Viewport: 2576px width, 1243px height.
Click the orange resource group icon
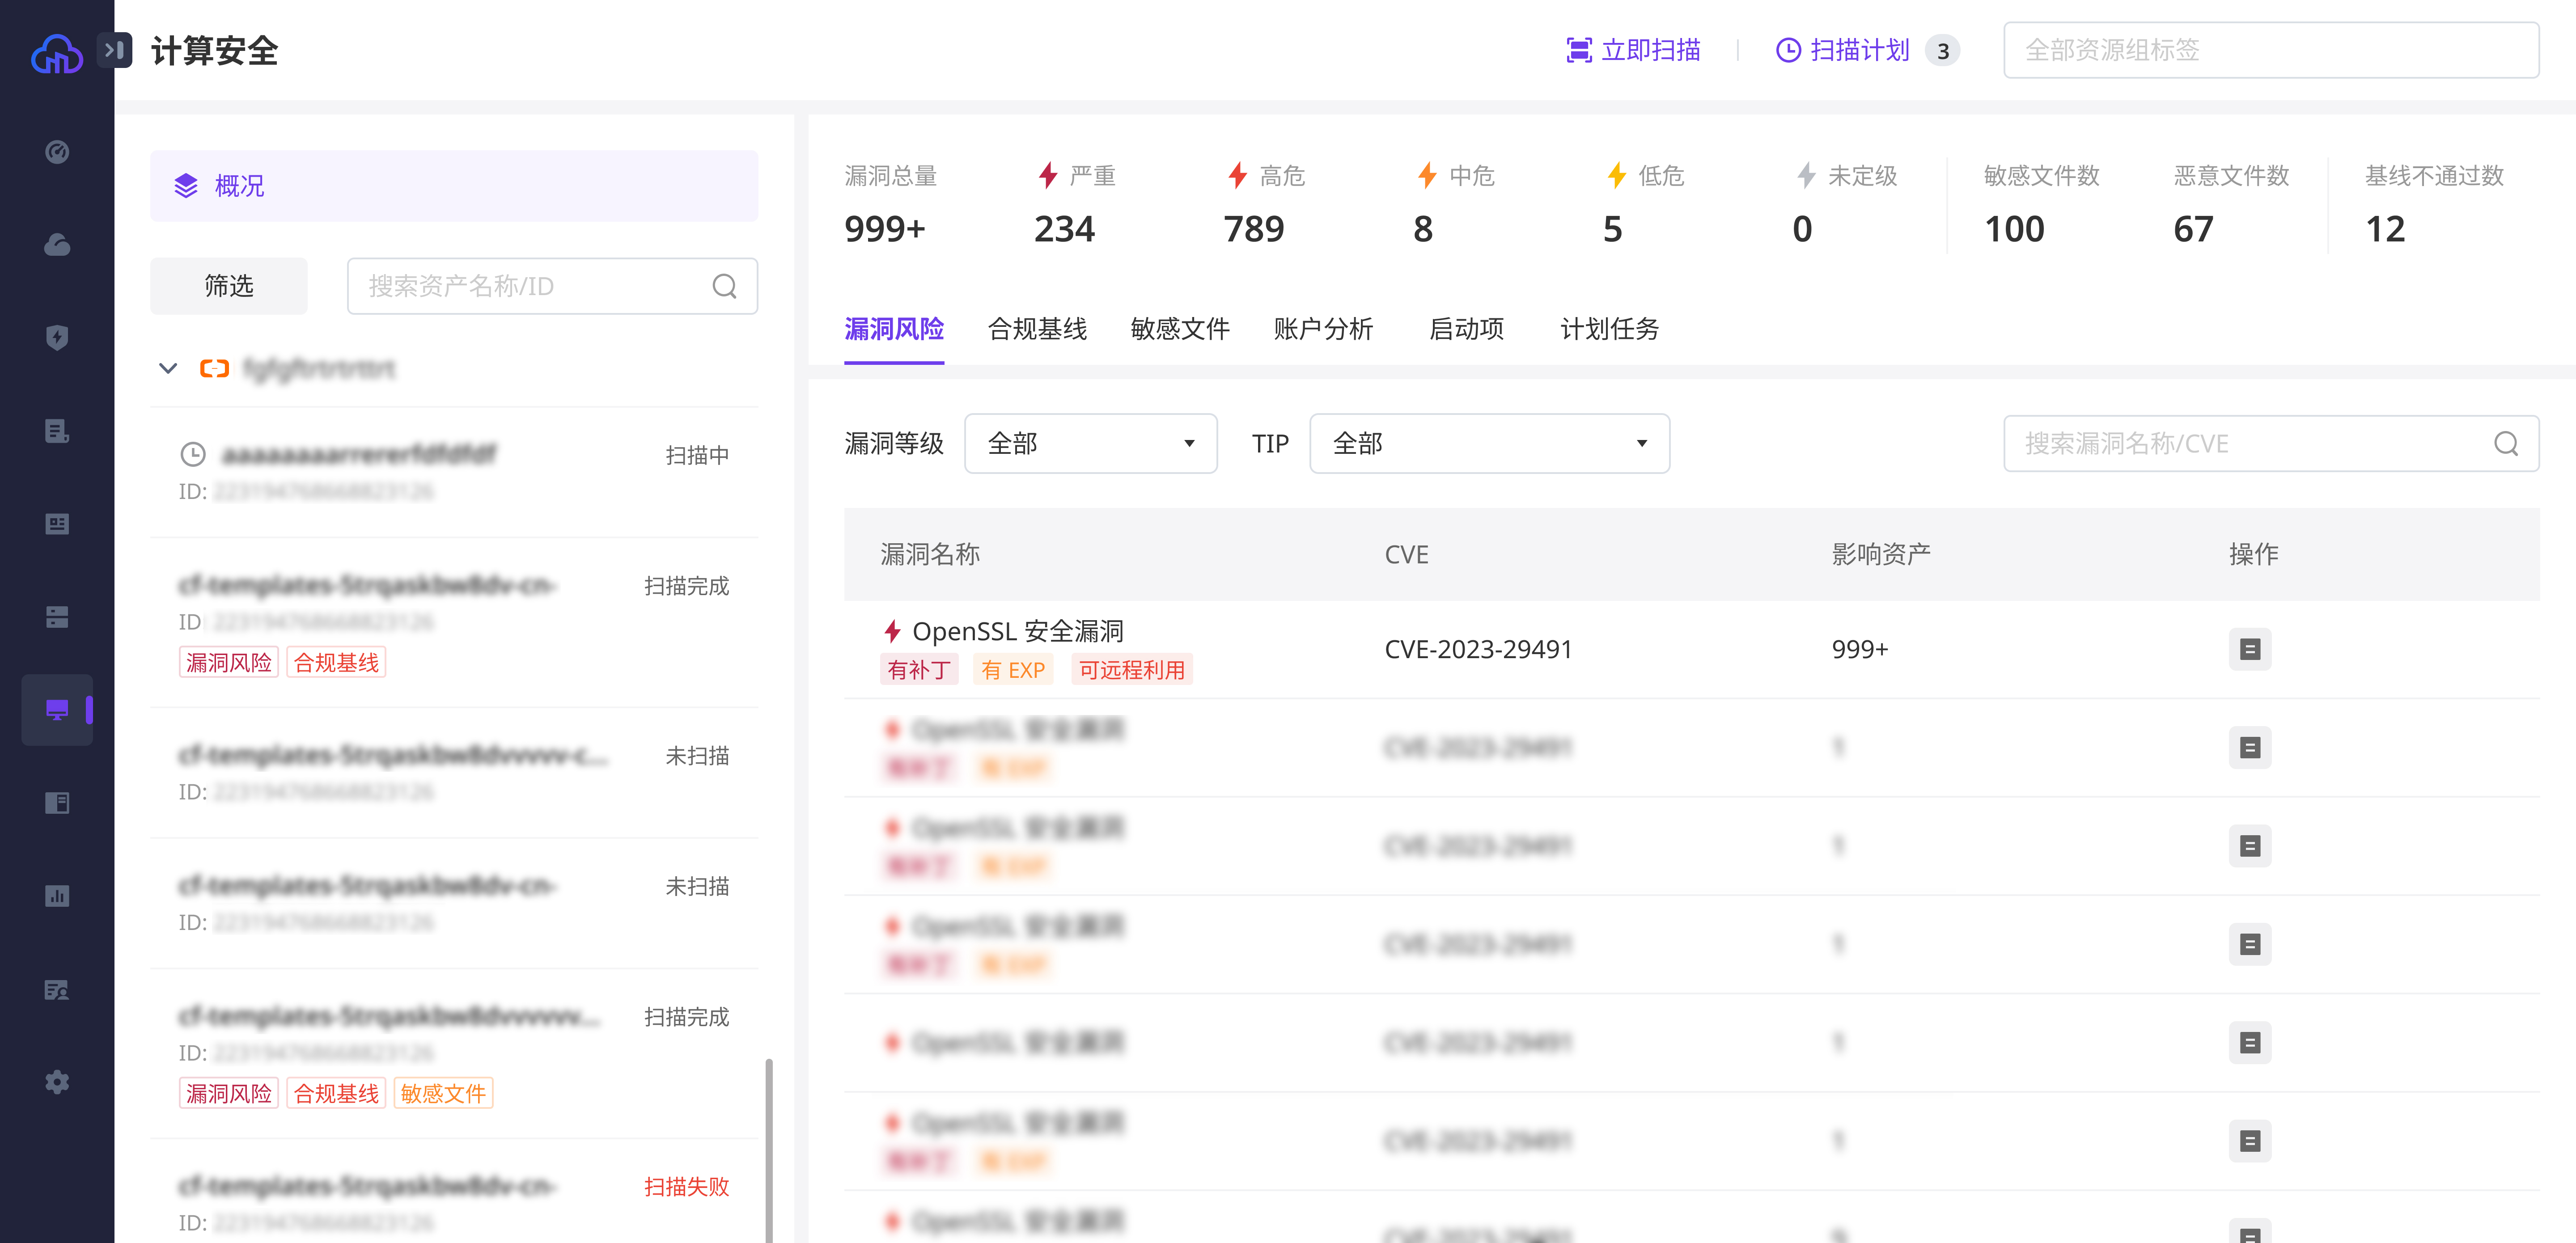(x=214, y=369)
